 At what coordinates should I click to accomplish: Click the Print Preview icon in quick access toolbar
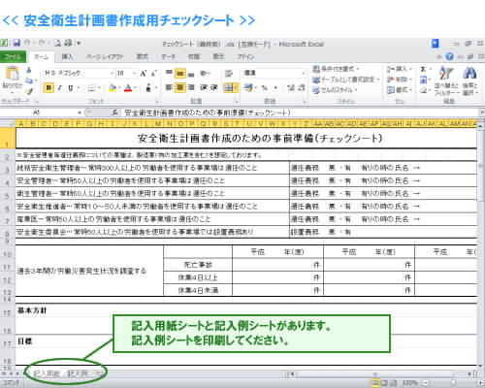[58, 43]
